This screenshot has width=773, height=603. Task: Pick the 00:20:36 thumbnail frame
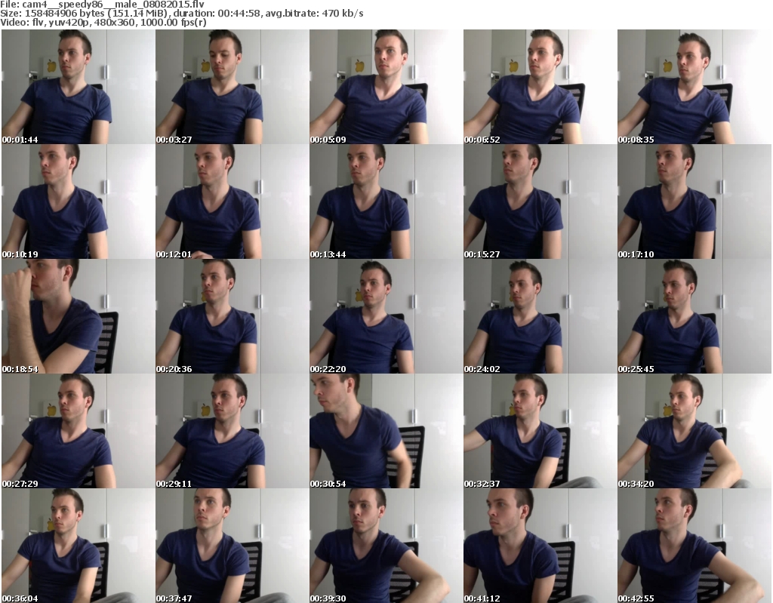233,316
